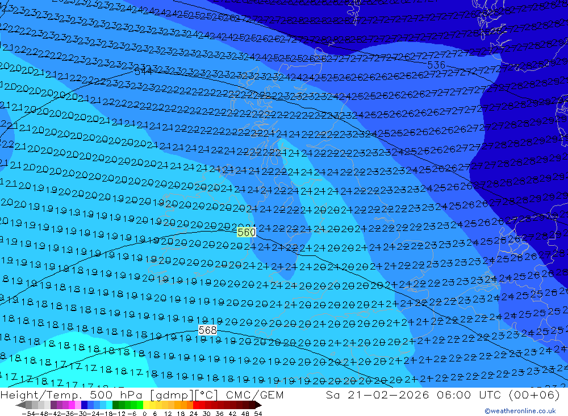Click the 544 contour label
568x416 pixels.
click(x=143, y=72)
